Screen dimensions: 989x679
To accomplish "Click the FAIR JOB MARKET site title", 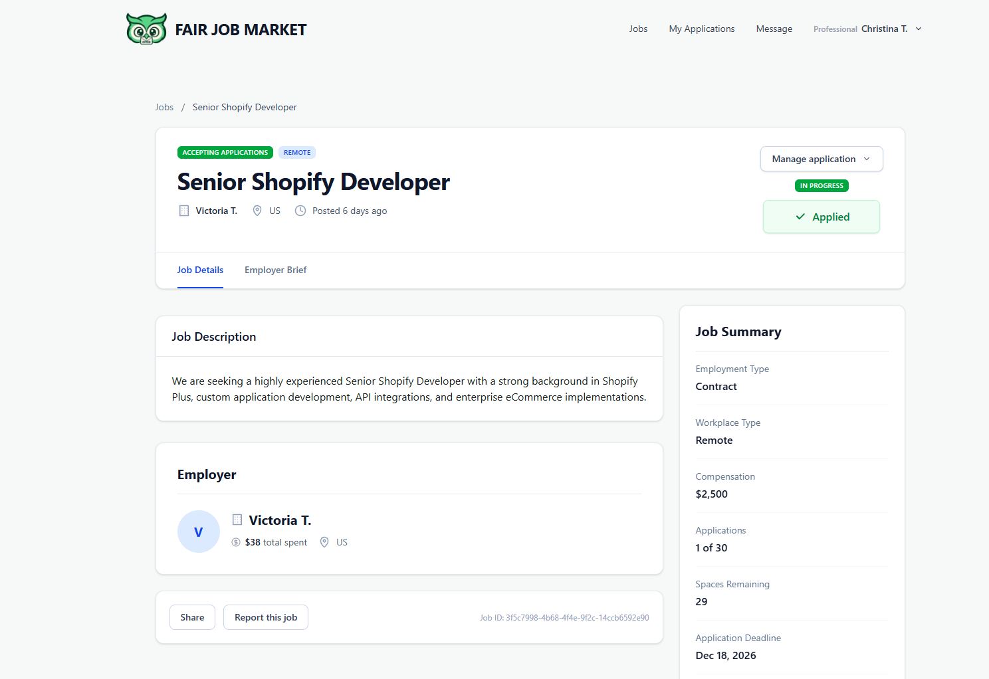I will tap(241, 29).
